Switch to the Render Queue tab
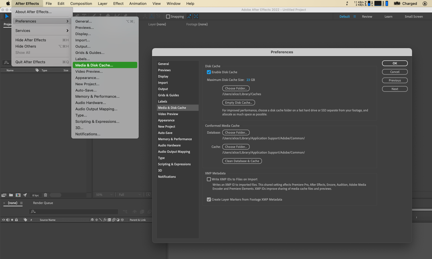The height and width of the screenshot is (259, 432). (x=43, y=203)
